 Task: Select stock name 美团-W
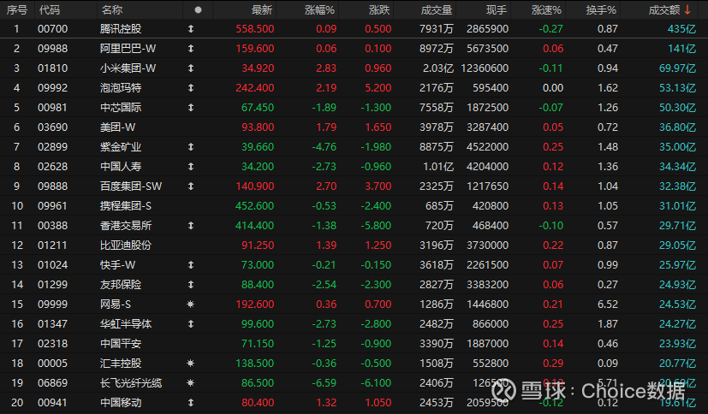pos(117,127)
